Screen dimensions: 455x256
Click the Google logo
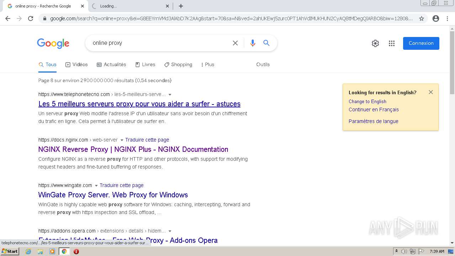pyautogui.click(x=53, y=43)
